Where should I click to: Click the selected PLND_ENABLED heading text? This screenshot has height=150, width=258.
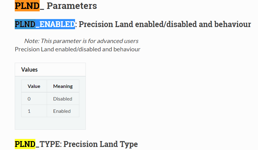coord(45,24)
